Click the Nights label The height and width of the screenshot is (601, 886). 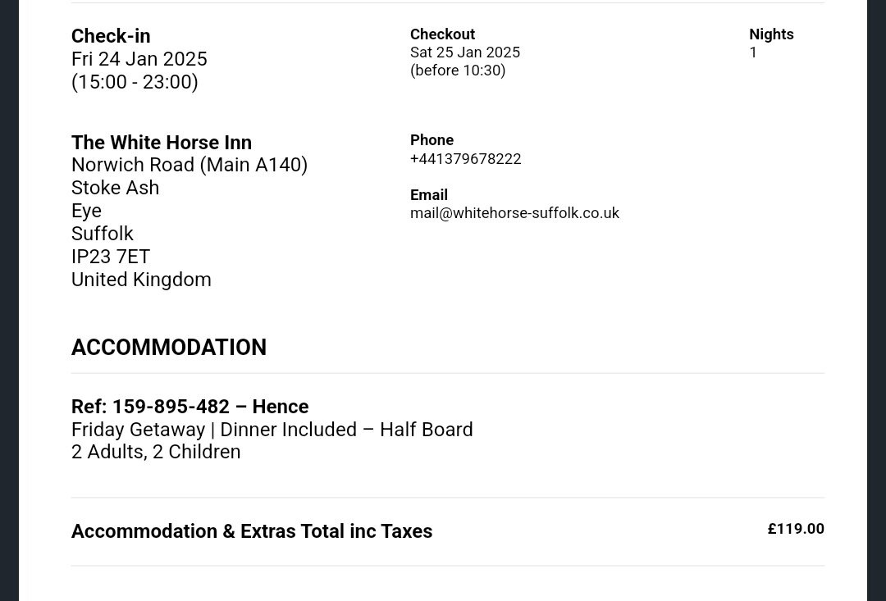coord(771,34)
